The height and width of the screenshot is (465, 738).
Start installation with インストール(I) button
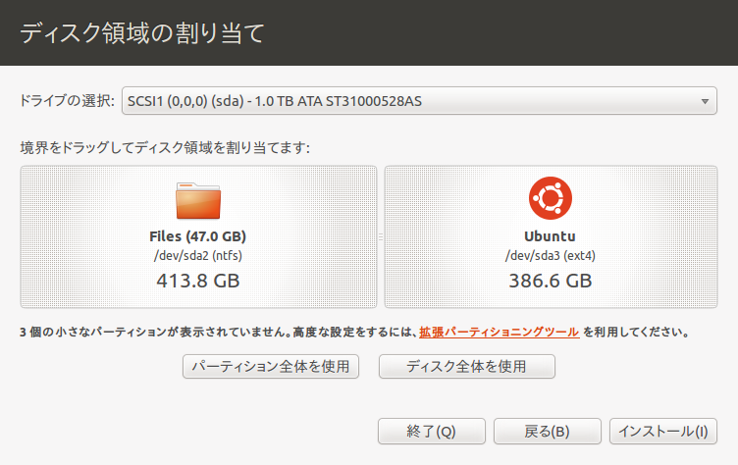point(662,431)
